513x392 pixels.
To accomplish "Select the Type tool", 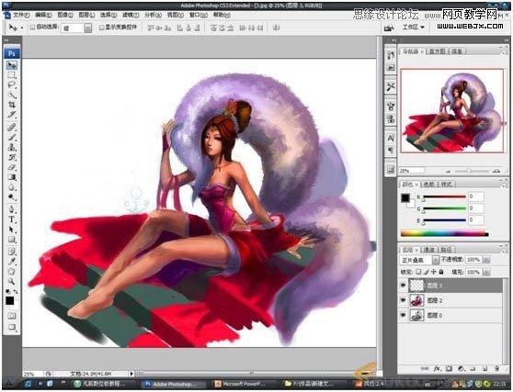I will click(x=12, y=219).
